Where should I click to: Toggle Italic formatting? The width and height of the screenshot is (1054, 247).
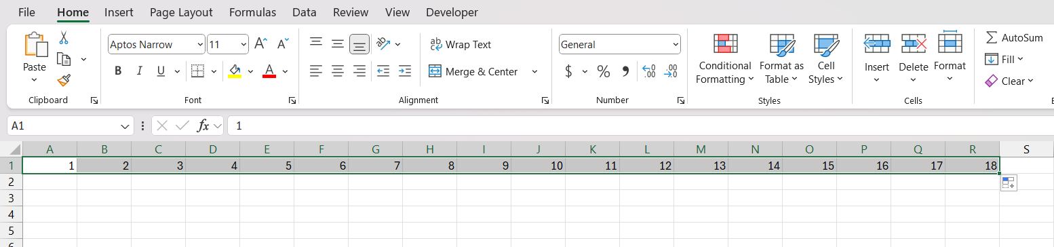[140, 71]
